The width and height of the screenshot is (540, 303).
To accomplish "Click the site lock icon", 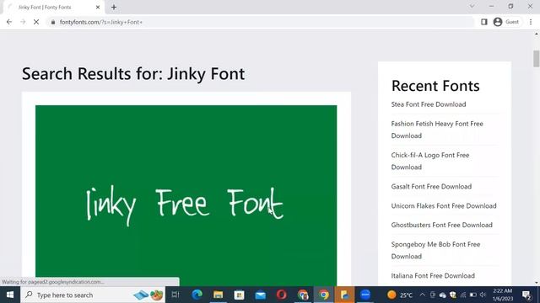I will [x=52, y=22].
